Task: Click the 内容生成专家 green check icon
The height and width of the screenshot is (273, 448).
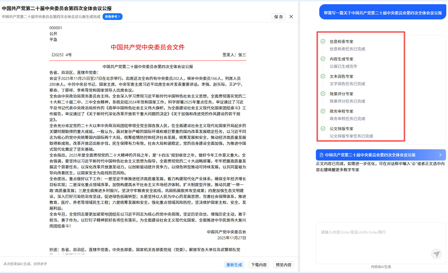Action: pyautogui.click(x=323, y=59)
